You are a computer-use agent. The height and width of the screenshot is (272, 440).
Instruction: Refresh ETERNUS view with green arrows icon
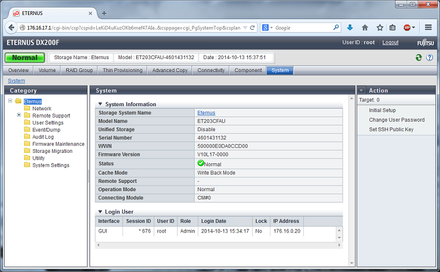(419, 58)
